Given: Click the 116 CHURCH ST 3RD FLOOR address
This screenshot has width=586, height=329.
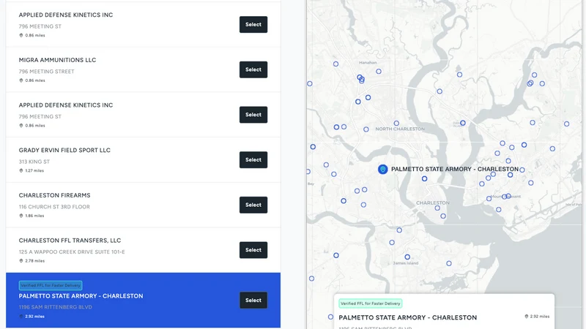Looking at the screenshot, I should (54, 207).
